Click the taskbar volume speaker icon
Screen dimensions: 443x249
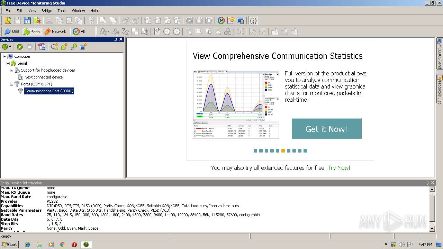pos(402,244)
